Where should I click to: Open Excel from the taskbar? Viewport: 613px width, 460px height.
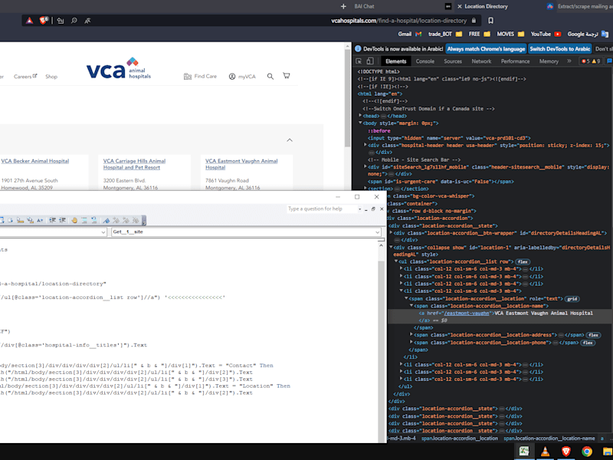tap(524, 451)
